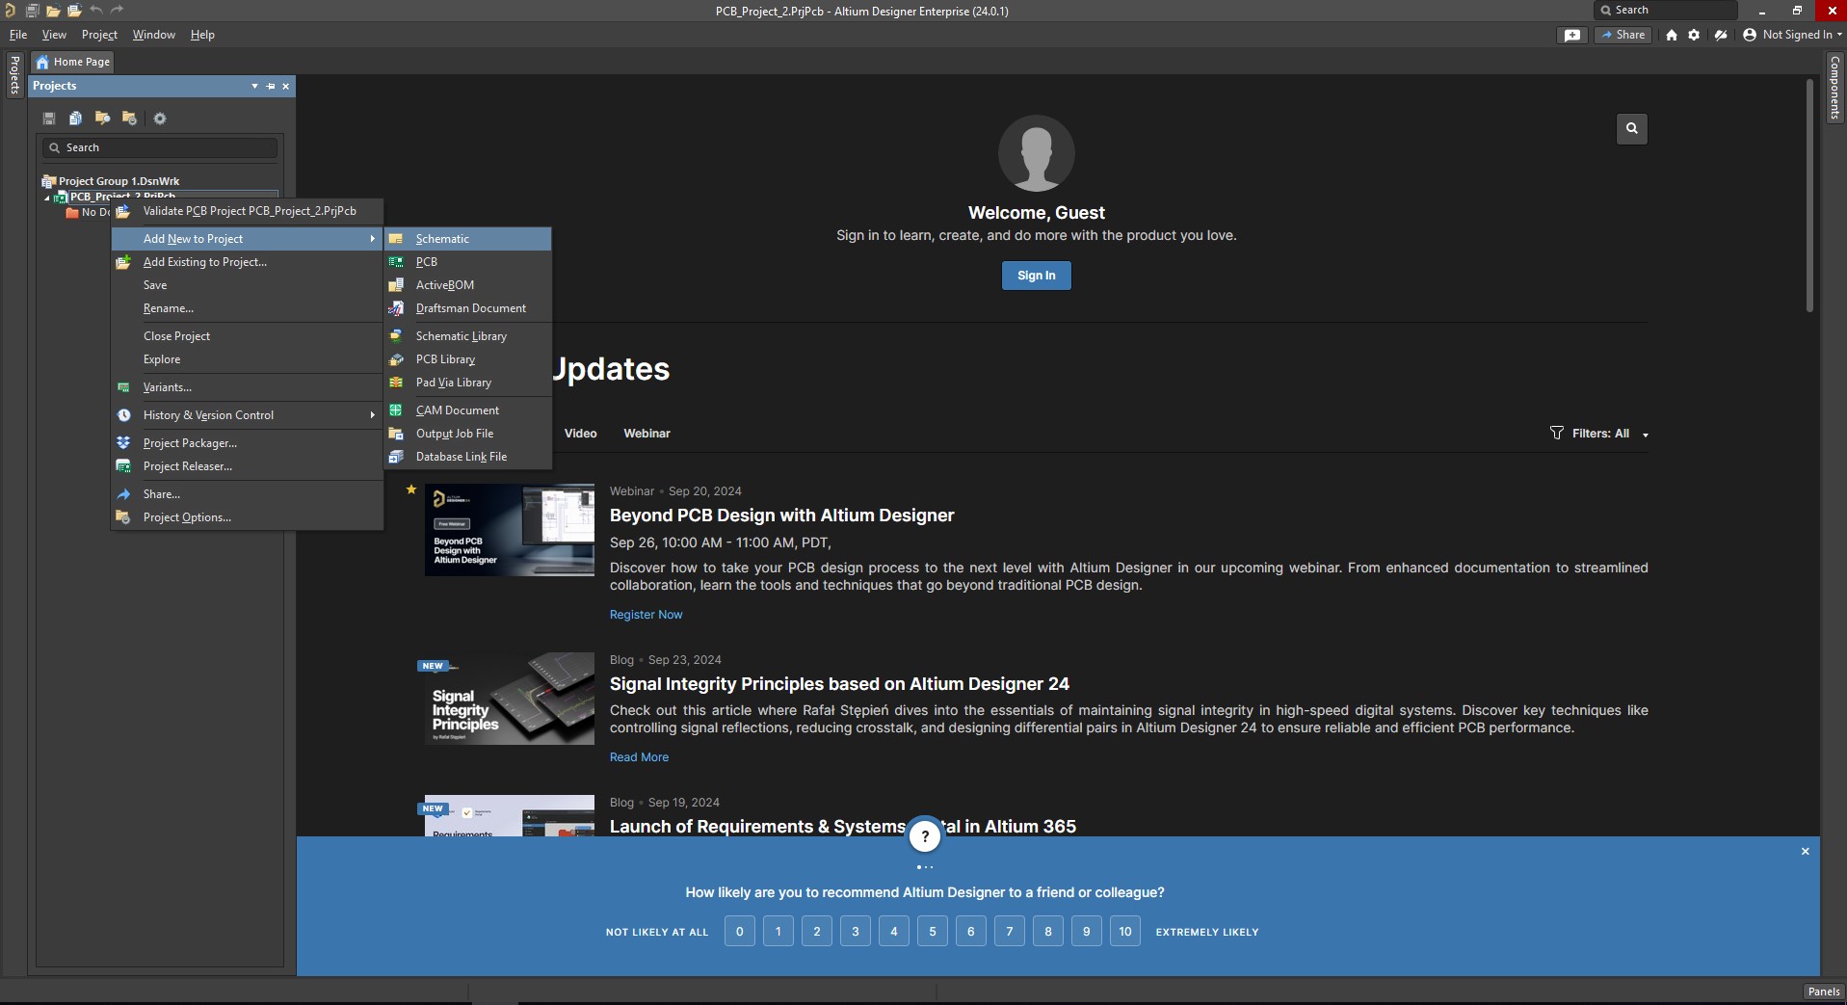Choose Close Project from the context menu
The image size is (1847, 1005).
[247, 336]
